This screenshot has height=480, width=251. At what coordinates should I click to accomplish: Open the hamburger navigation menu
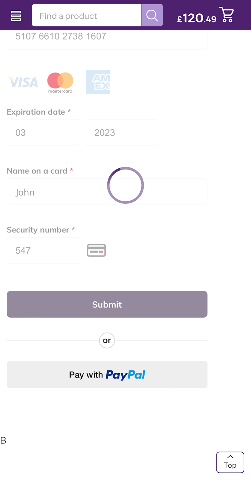[x=16, y=16]
